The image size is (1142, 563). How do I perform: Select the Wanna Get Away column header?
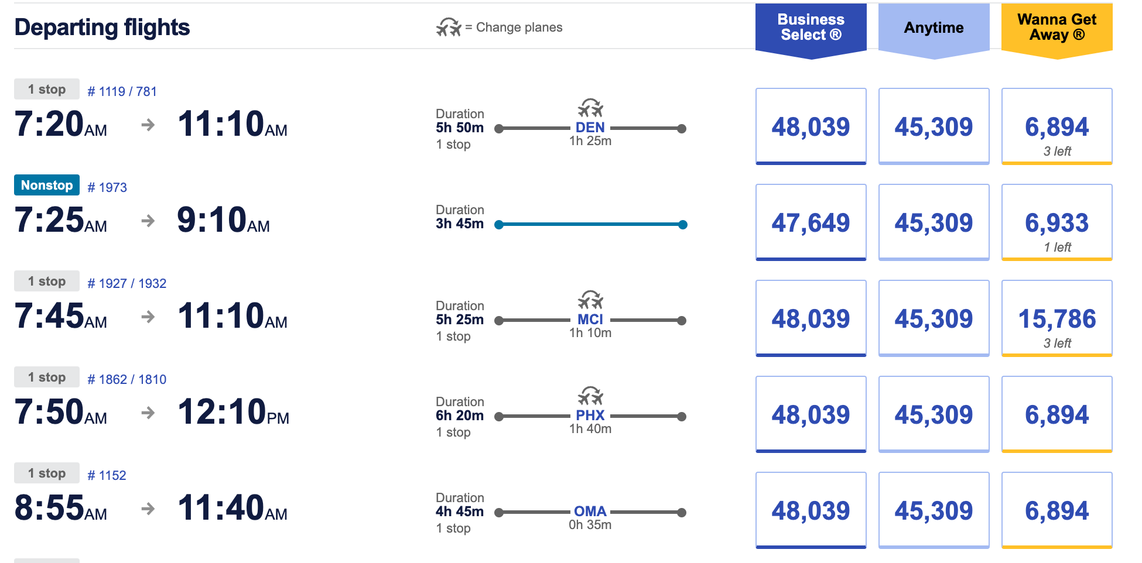(1056, 28)
